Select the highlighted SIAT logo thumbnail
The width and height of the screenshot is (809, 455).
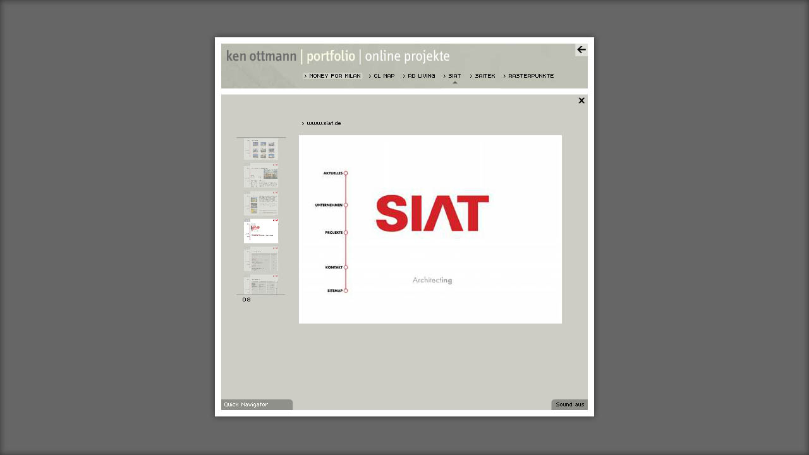(x=261, y=231)
